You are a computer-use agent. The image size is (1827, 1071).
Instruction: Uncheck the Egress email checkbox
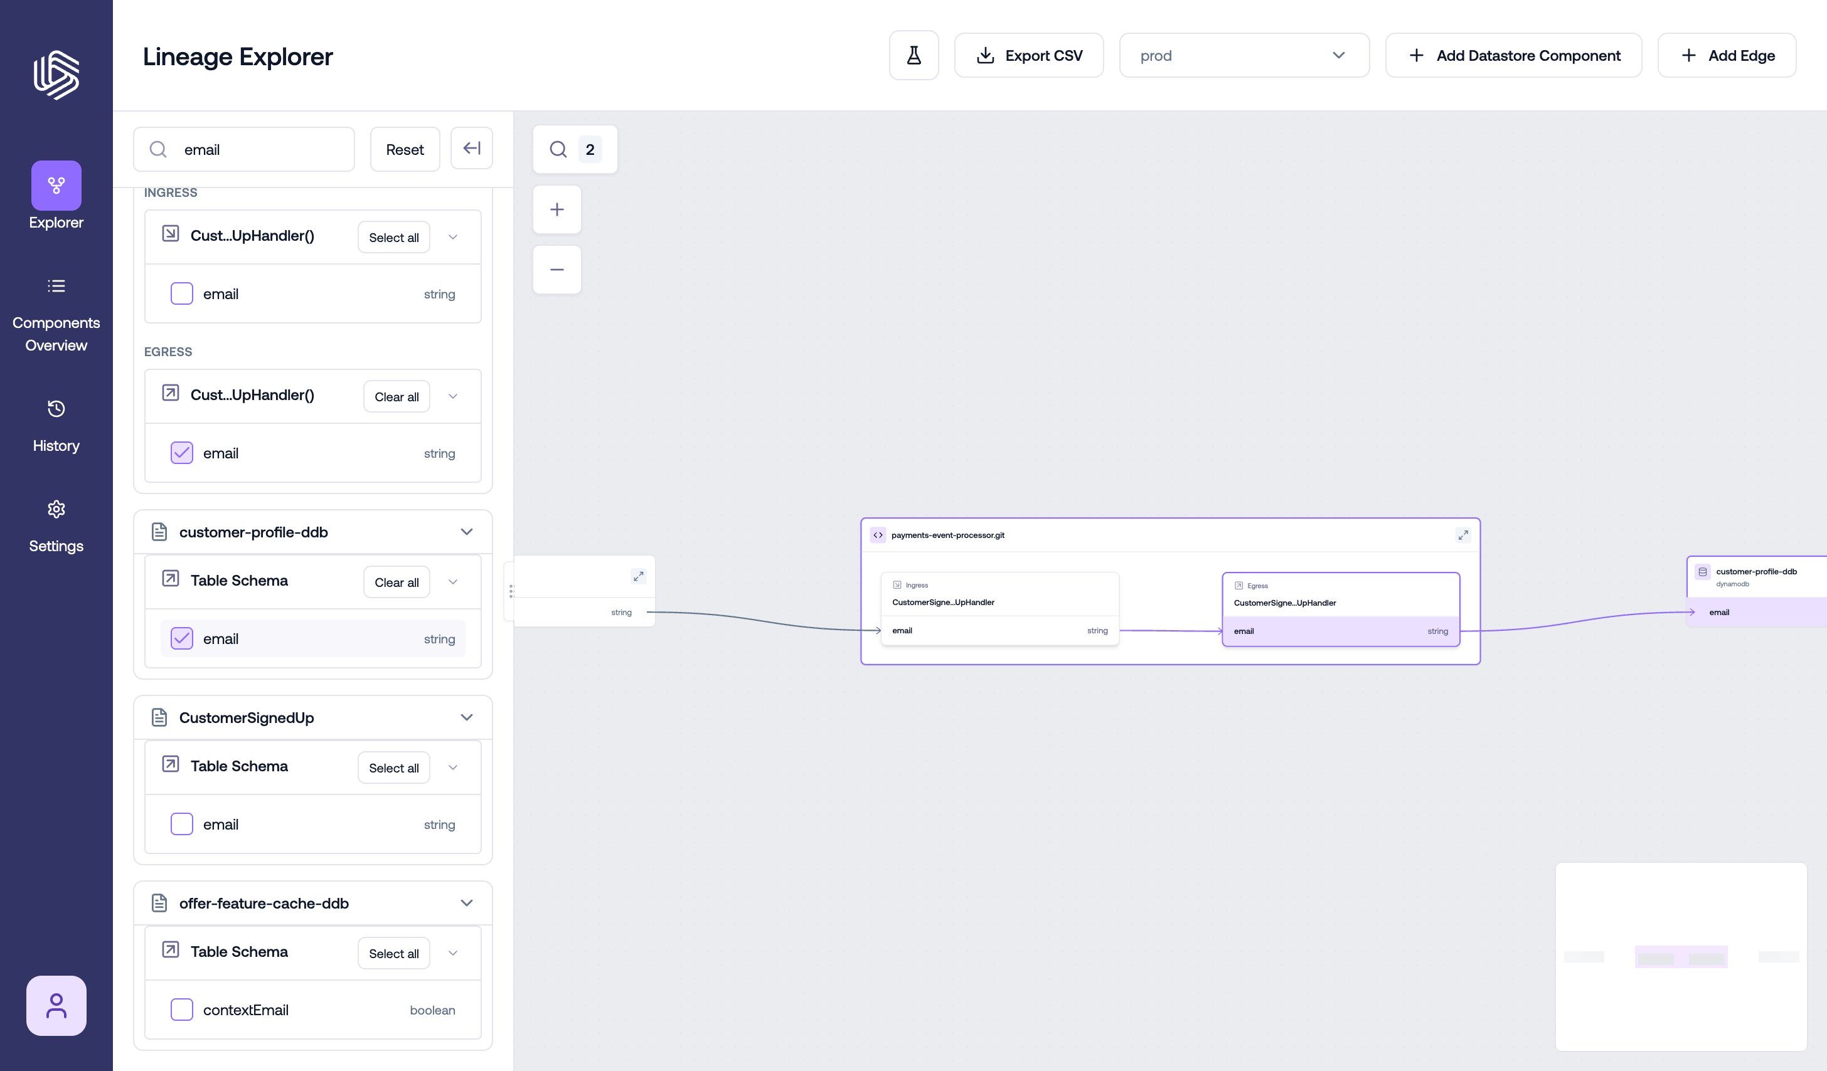coord(181,453)
